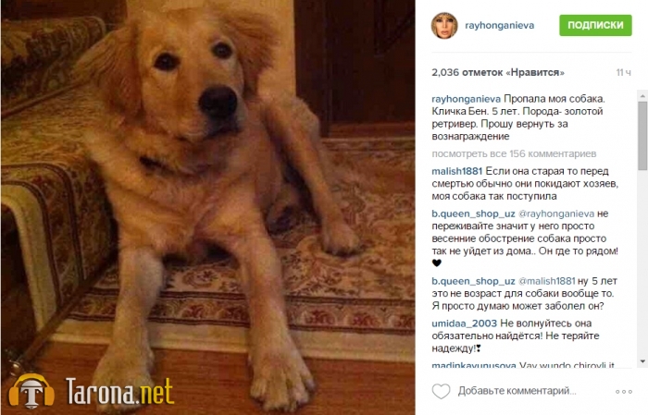Click the 11 ч post timestamp
The height and width of the screenshot is (415, 648).
point(624,73)
